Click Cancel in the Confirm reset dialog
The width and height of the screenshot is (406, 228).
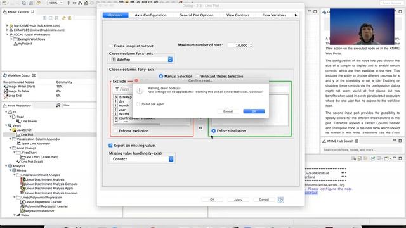coord(228,111)
